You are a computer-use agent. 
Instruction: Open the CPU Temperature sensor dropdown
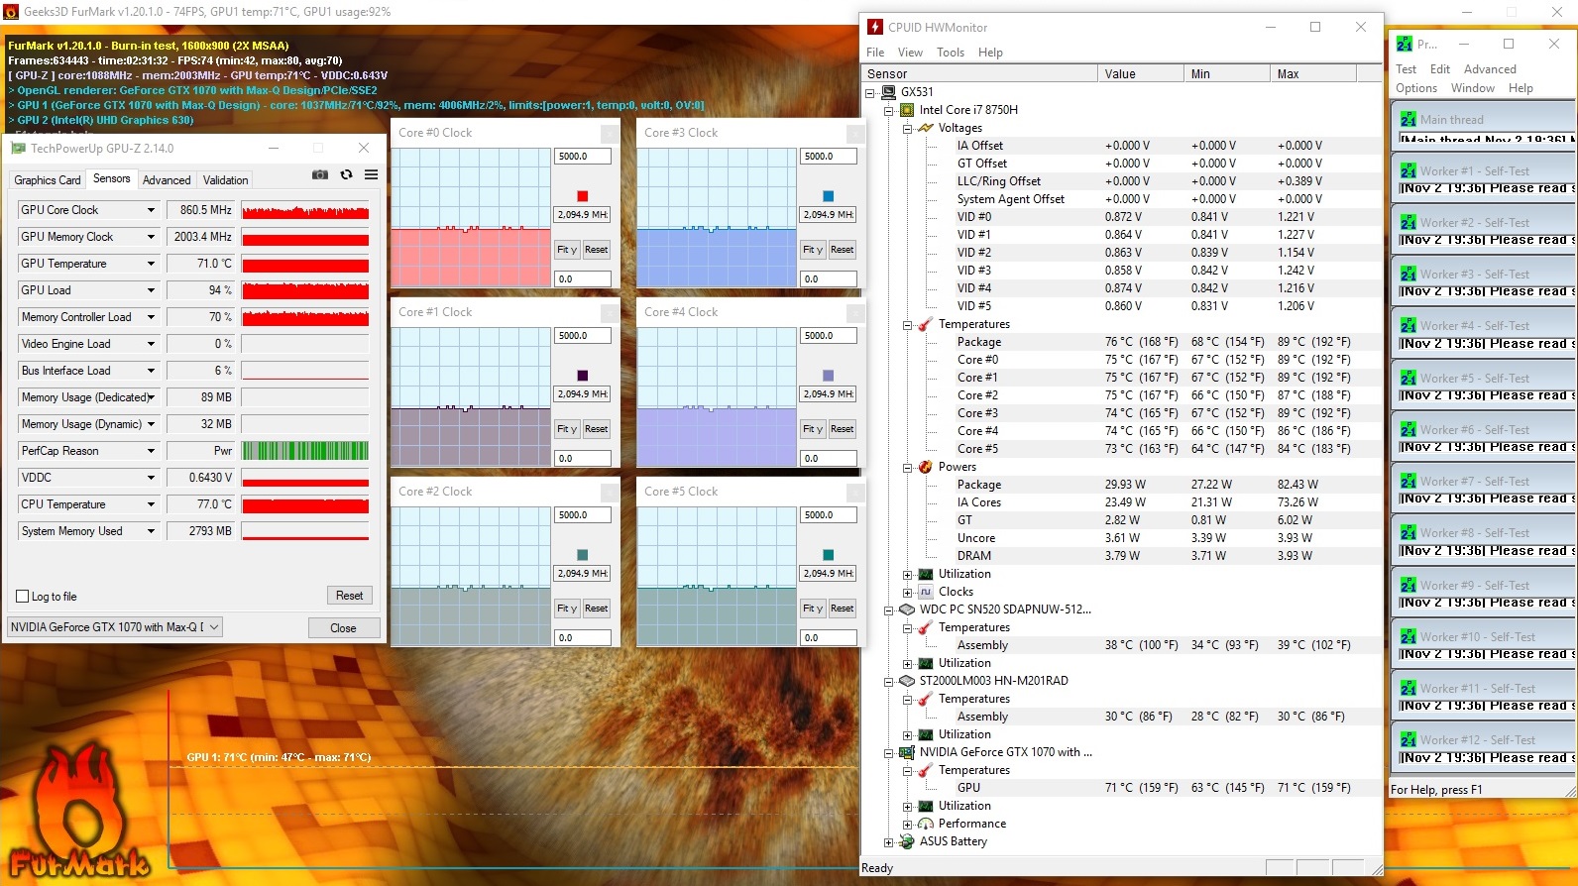click(151, 504)
